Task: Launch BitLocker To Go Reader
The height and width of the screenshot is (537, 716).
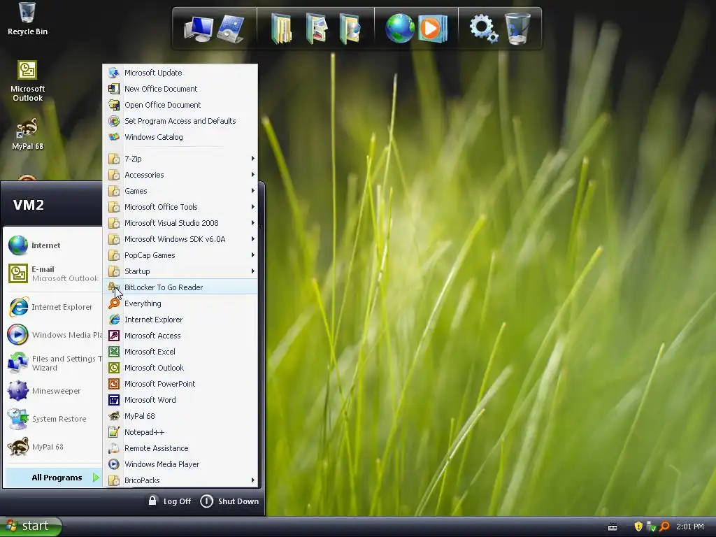Action: 181,287
